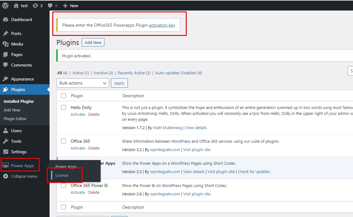Visit plugin site for Office 365
The width and height of the screenshot is (353, 217).
[x=197, y=150]
